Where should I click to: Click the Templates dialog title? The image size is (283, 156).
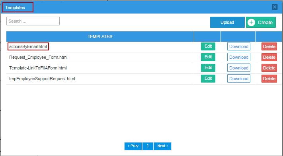coord(15,8)
